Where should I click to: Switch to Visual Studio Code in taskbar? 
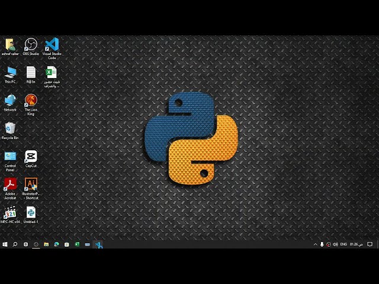98,244
